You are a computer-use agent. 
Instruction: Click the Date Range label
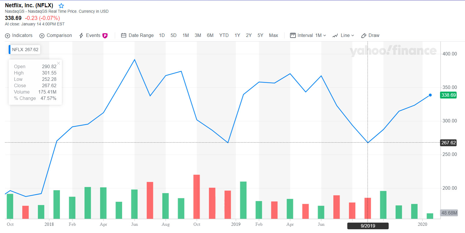coord(141,36)
